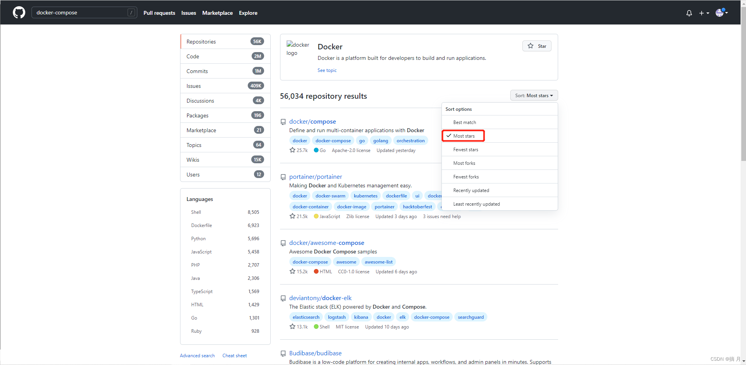Click the kubernetes topic tag
Viewport: 746px width, 365px height.
tap(366, 196)
